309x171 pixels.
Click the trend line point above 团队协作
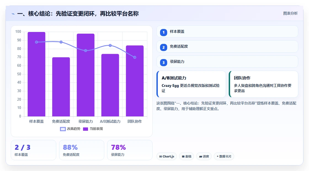coord(135,57)
